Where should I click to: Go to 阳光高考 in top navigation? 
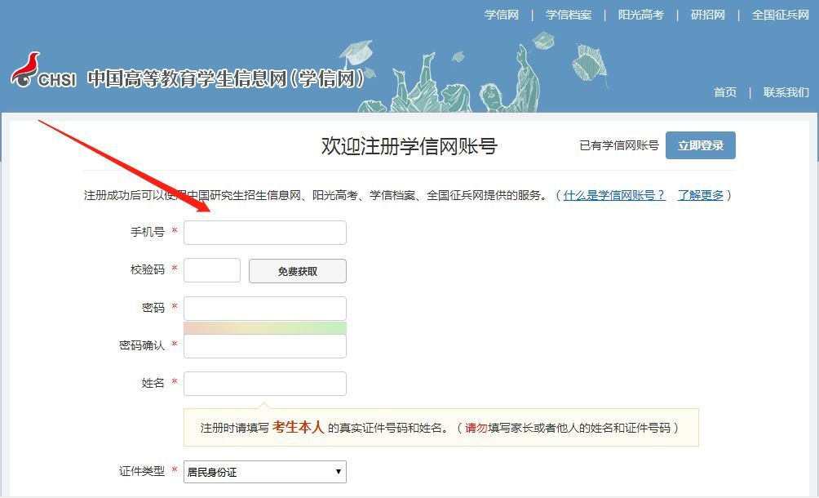[x=641, y=15]
